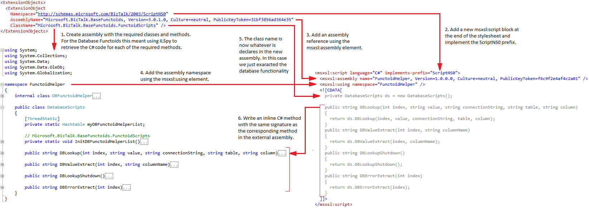Click the 'namespace FunctoidHelper' declaration
This screenshot has width=589, height=208.
[35, 84]
